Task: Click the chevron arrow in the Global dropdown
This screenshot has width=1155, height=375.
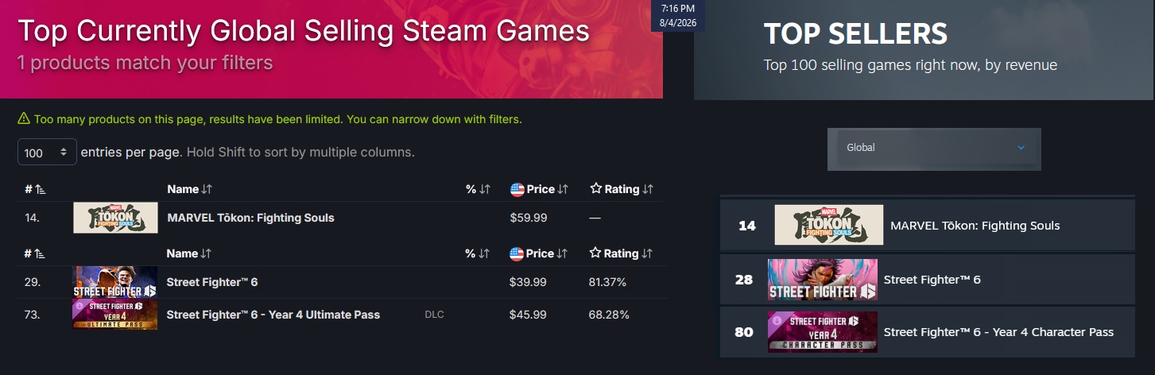Action: click(x=1021, y=148)
